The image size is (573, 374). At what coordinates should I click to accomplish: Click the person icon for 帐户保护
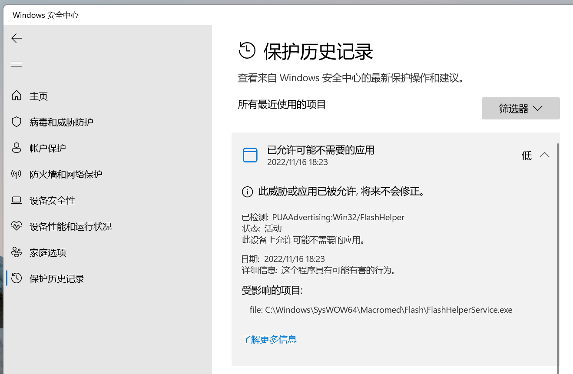point(17,148)
